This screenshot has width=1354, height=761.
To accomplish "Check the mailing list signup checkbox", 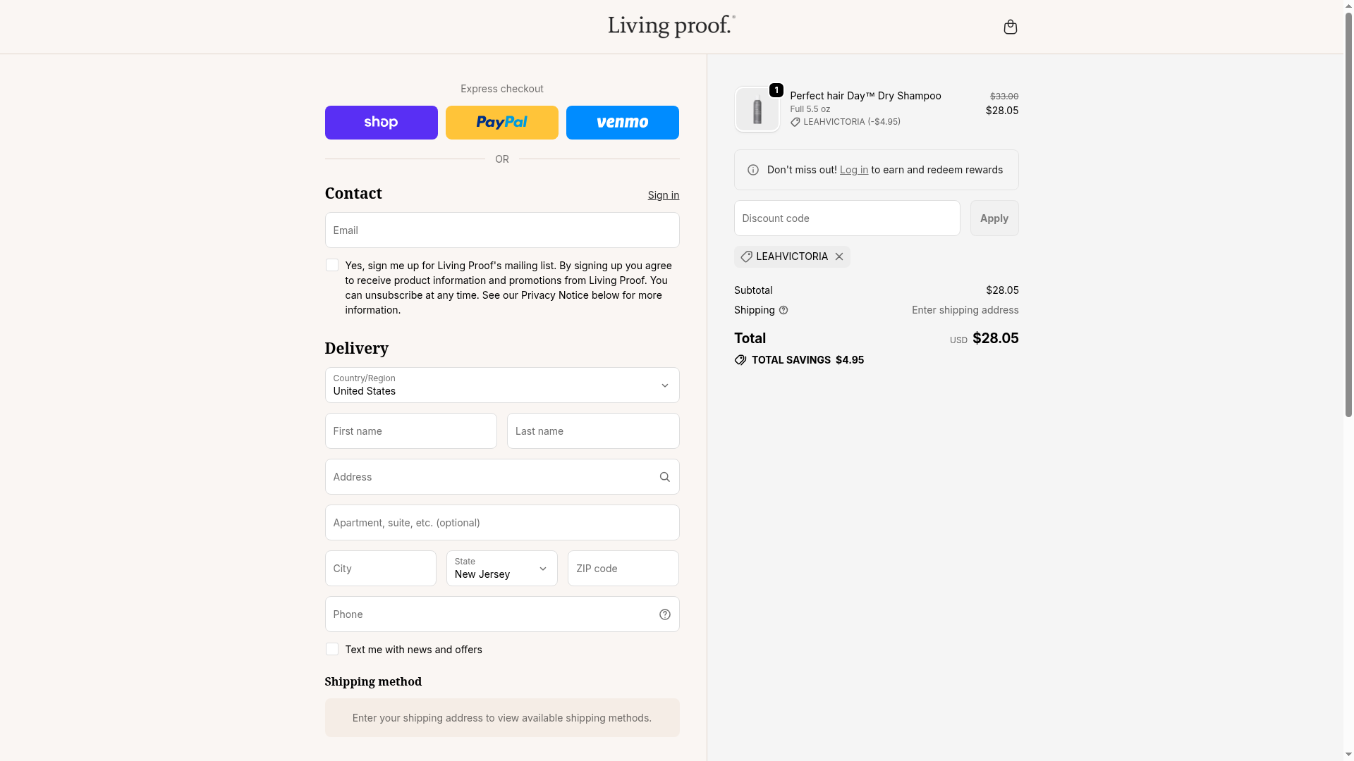I will click(332, 265).
